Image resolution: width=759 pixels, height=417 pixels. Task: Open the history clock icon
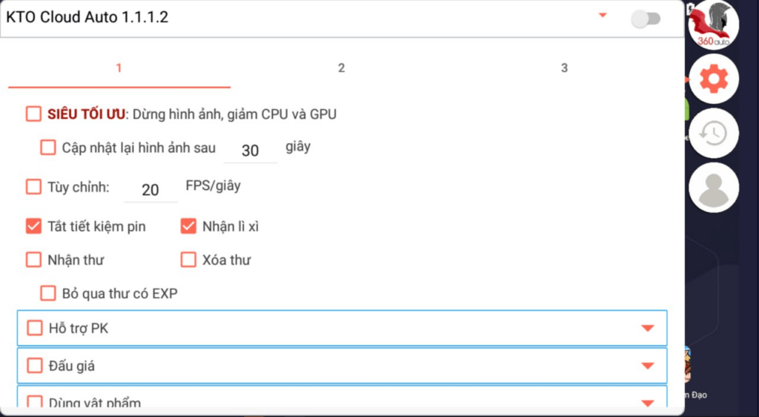tap(714, 134)
